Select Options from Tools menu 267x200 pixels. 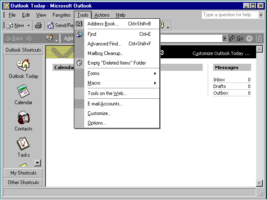[x=97, y=123]
